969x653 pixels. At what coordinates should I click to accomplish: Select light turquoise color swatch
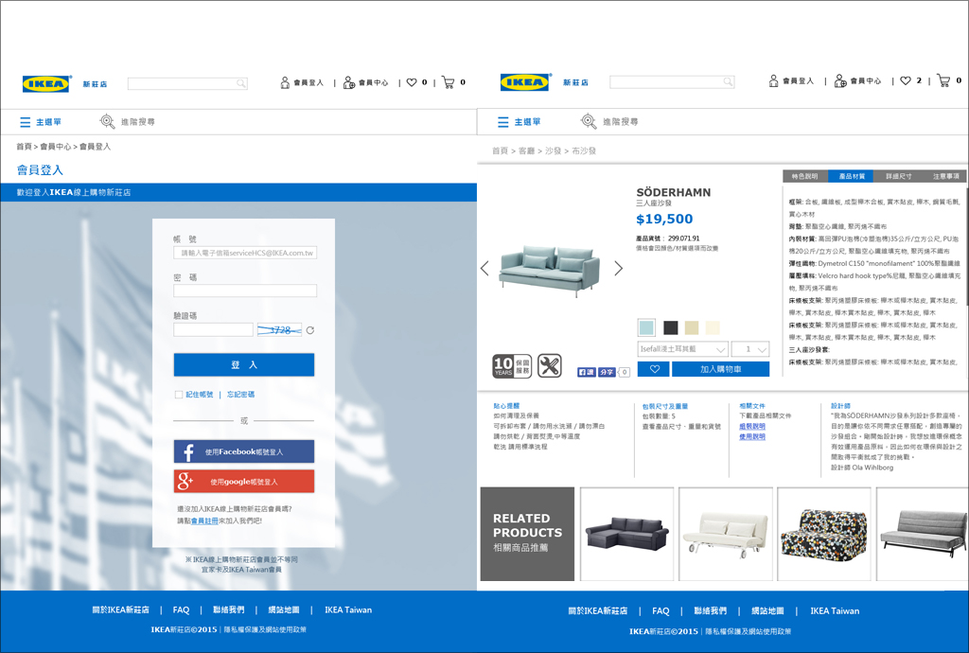click(x=646, y=327)
